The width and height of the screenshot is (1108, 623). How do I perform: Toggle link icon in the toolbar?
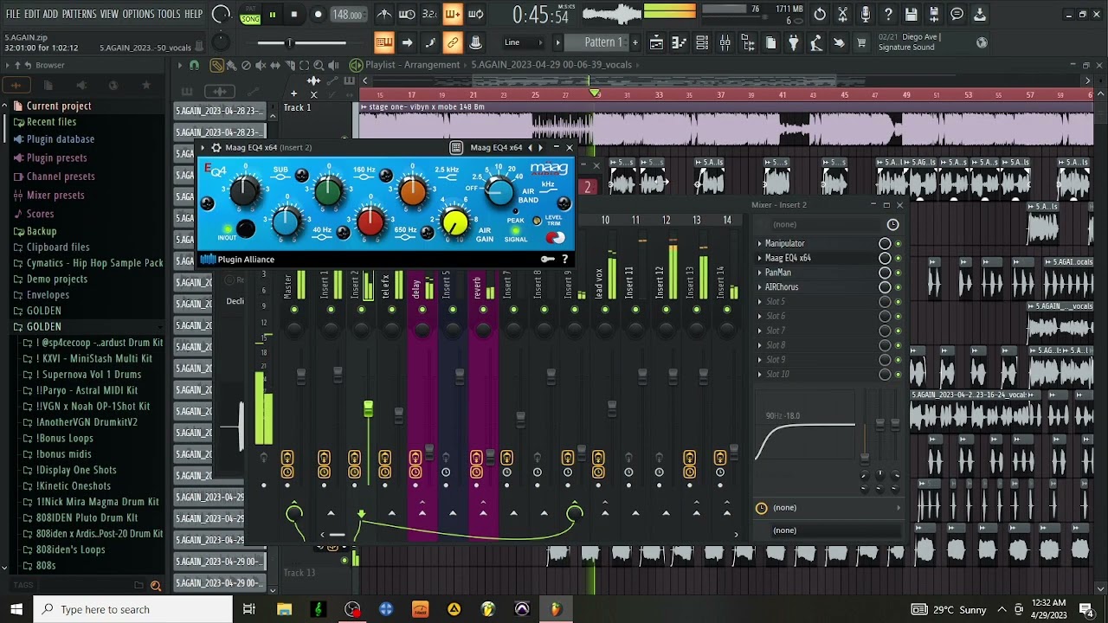(x=453, y=42)
